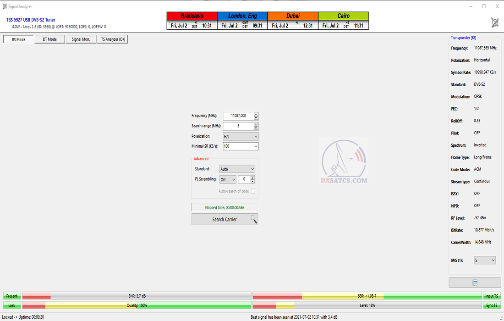This screenshot has height=321, width=504.
Task: Click the Input TS status indicator
Action: pyautogui.click(x=492, y=296)
